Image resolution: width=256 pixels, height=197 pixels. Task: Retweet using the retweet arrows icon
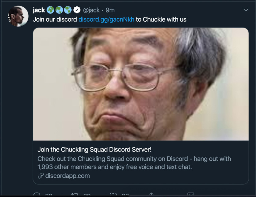point(74,194)
